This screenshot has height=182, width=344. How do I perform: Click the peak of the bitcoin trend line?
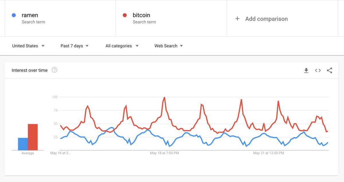coord(164,97)
